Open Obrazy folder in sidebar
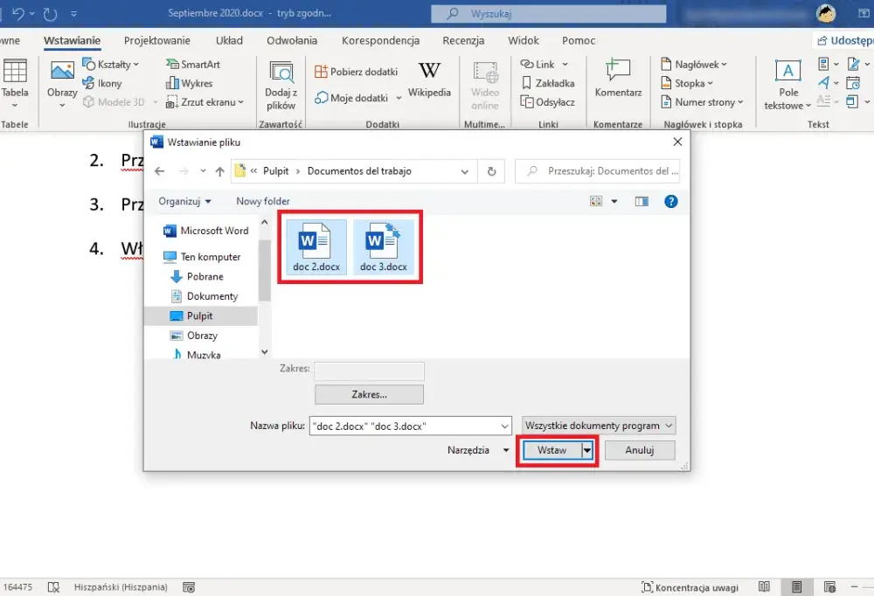 [195, 335]
